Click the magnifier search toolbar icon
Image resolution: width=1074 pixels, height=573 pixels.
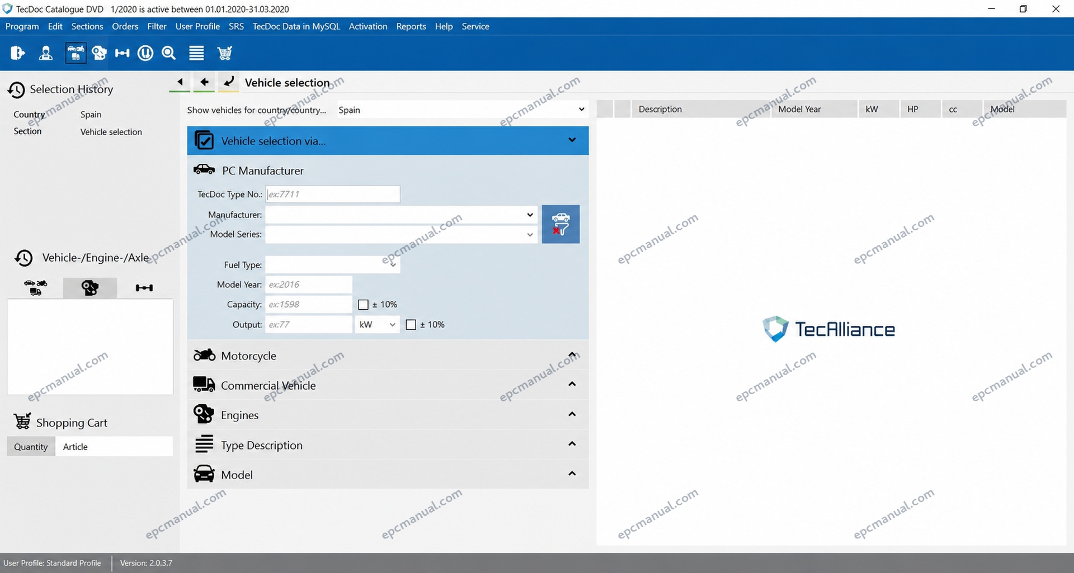coord(168,53)
